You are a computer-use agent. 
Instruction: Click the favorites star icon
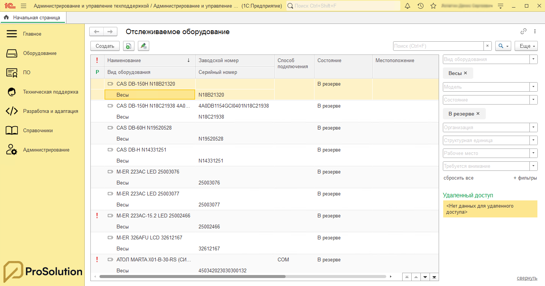click(433, 6)
